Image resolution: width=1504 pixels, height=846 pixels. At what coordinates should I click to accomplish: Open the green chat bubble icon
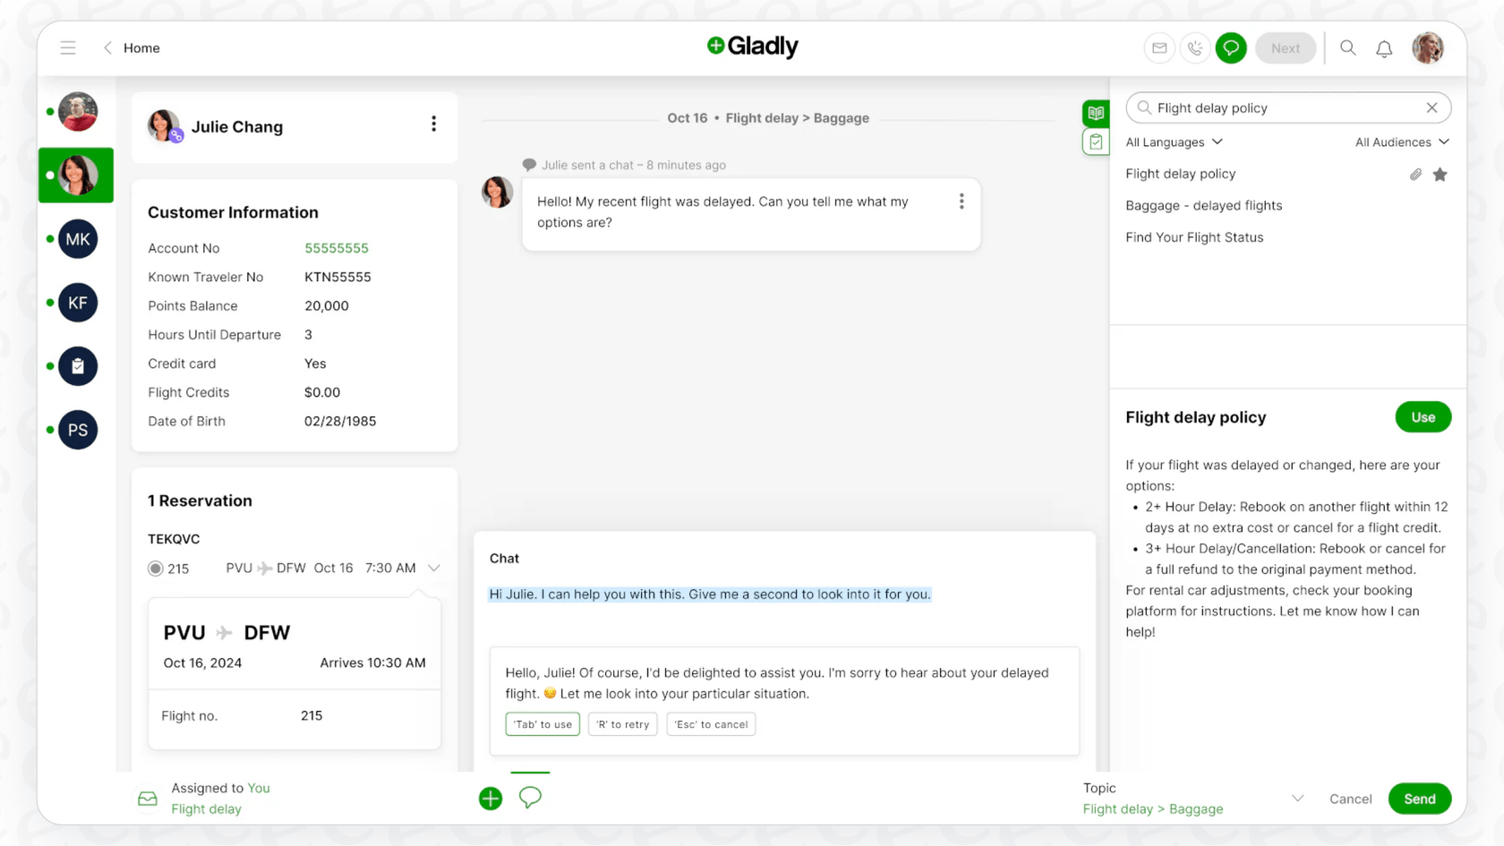pos(1231,47)
